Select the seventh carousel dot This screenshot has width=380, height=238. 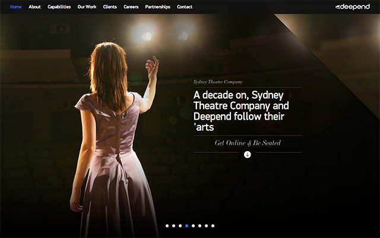tap(206, 226)
